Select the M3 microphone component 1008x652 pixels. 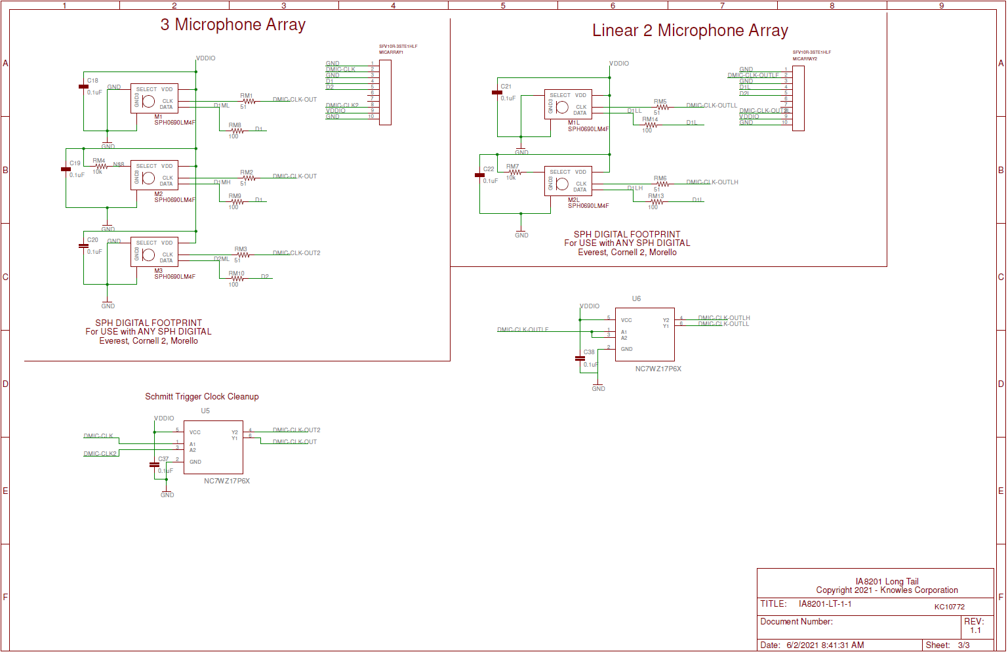(154, 252)
